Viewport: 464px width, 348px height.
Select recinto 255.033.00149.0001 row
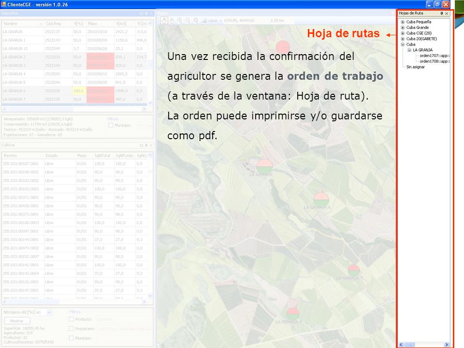pyautogui.click(x=74, y=240)
